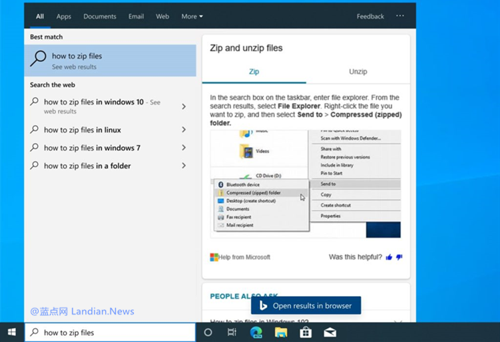Open the Mail app from taskbar

click(x=330, y=333)
